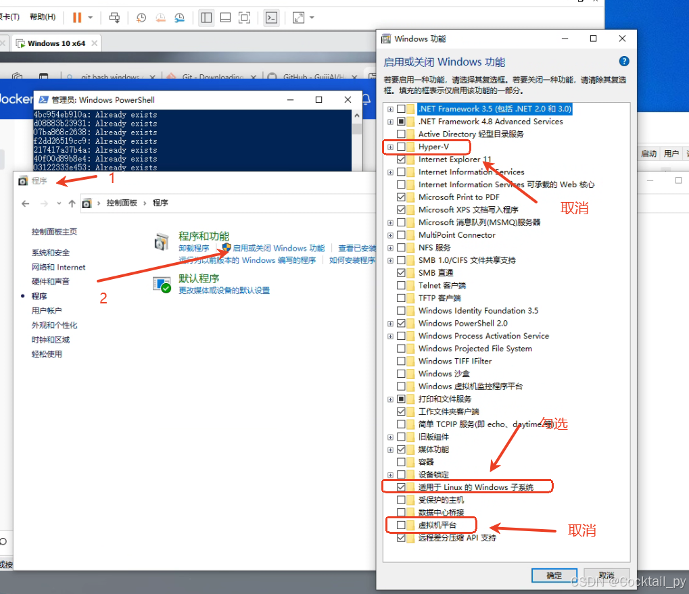The width and height of the screenshot is (689, 594).
Task: Toggle the Microsoft Print to PDF checkbox
Action: (401, 197)
